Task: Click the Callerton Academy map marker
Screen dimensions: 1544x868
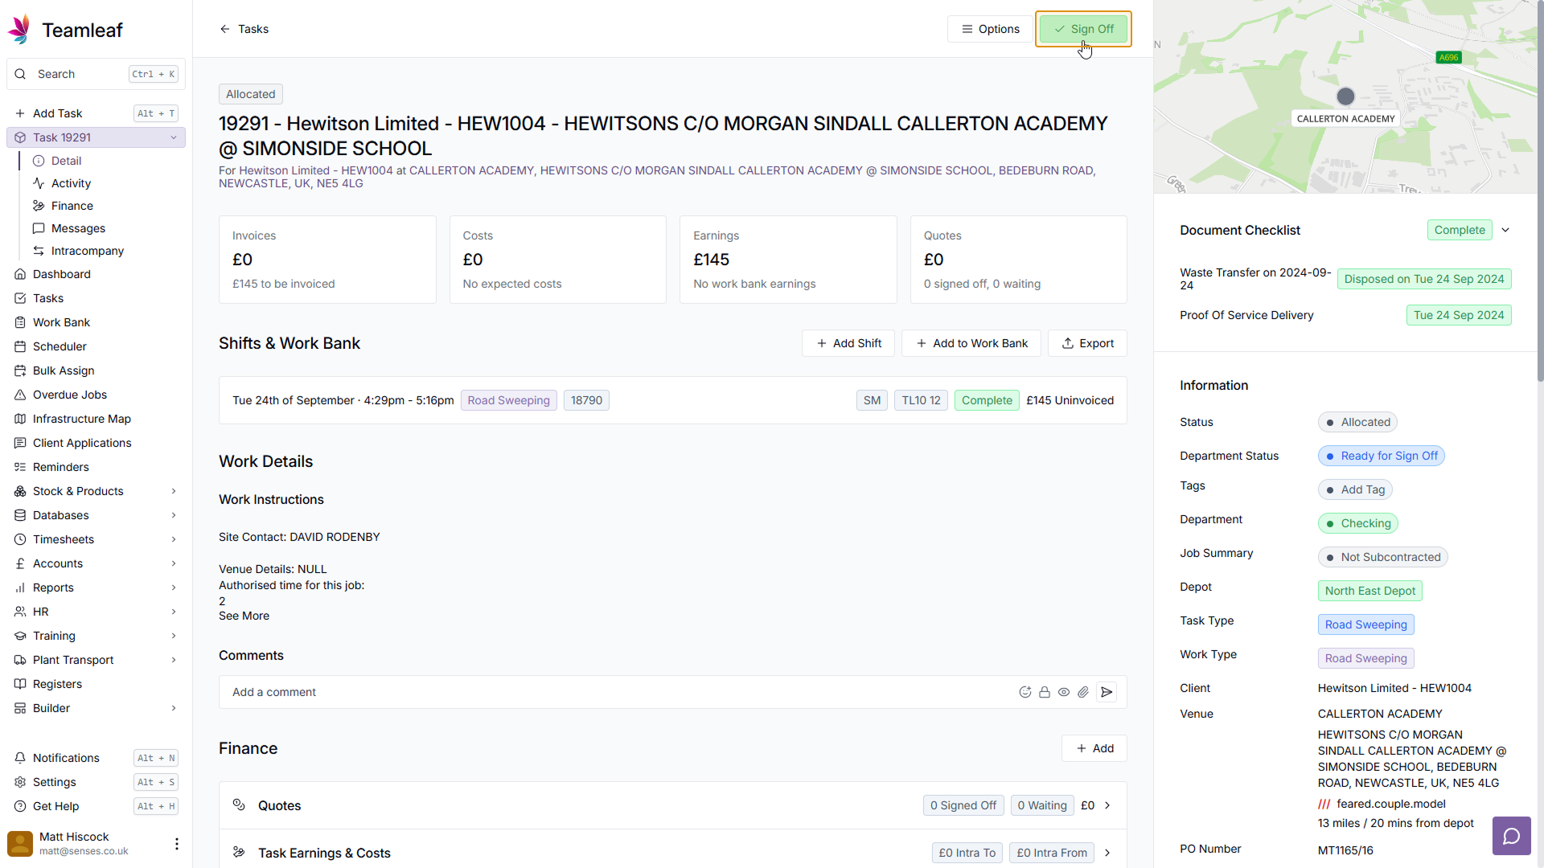Action: [x=1345, y=96]
